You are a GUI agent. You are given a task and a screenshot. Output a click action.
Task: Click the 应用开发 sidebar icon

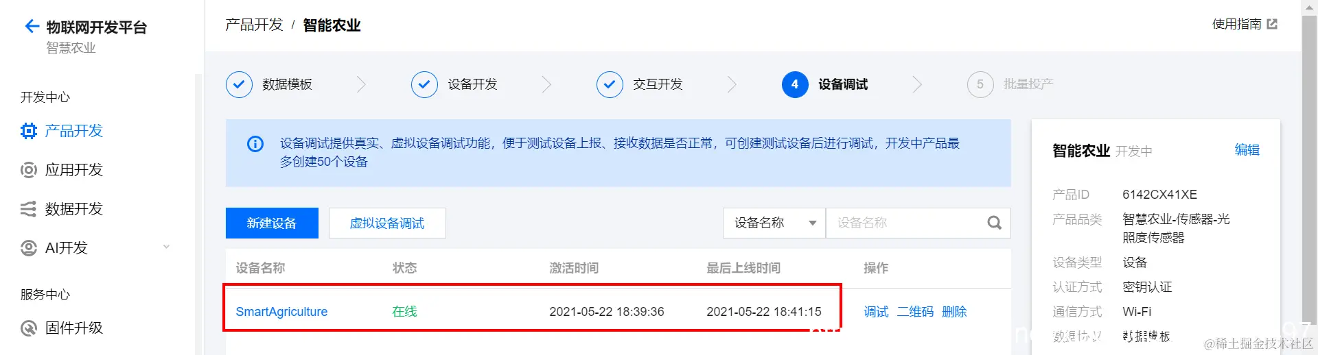point(29,170)
